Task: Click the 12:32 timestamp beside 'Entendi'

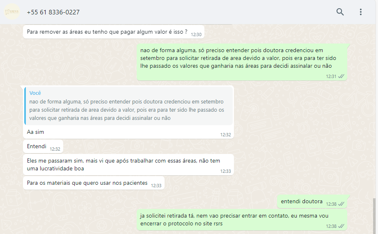Action: [x=55, y=149]
